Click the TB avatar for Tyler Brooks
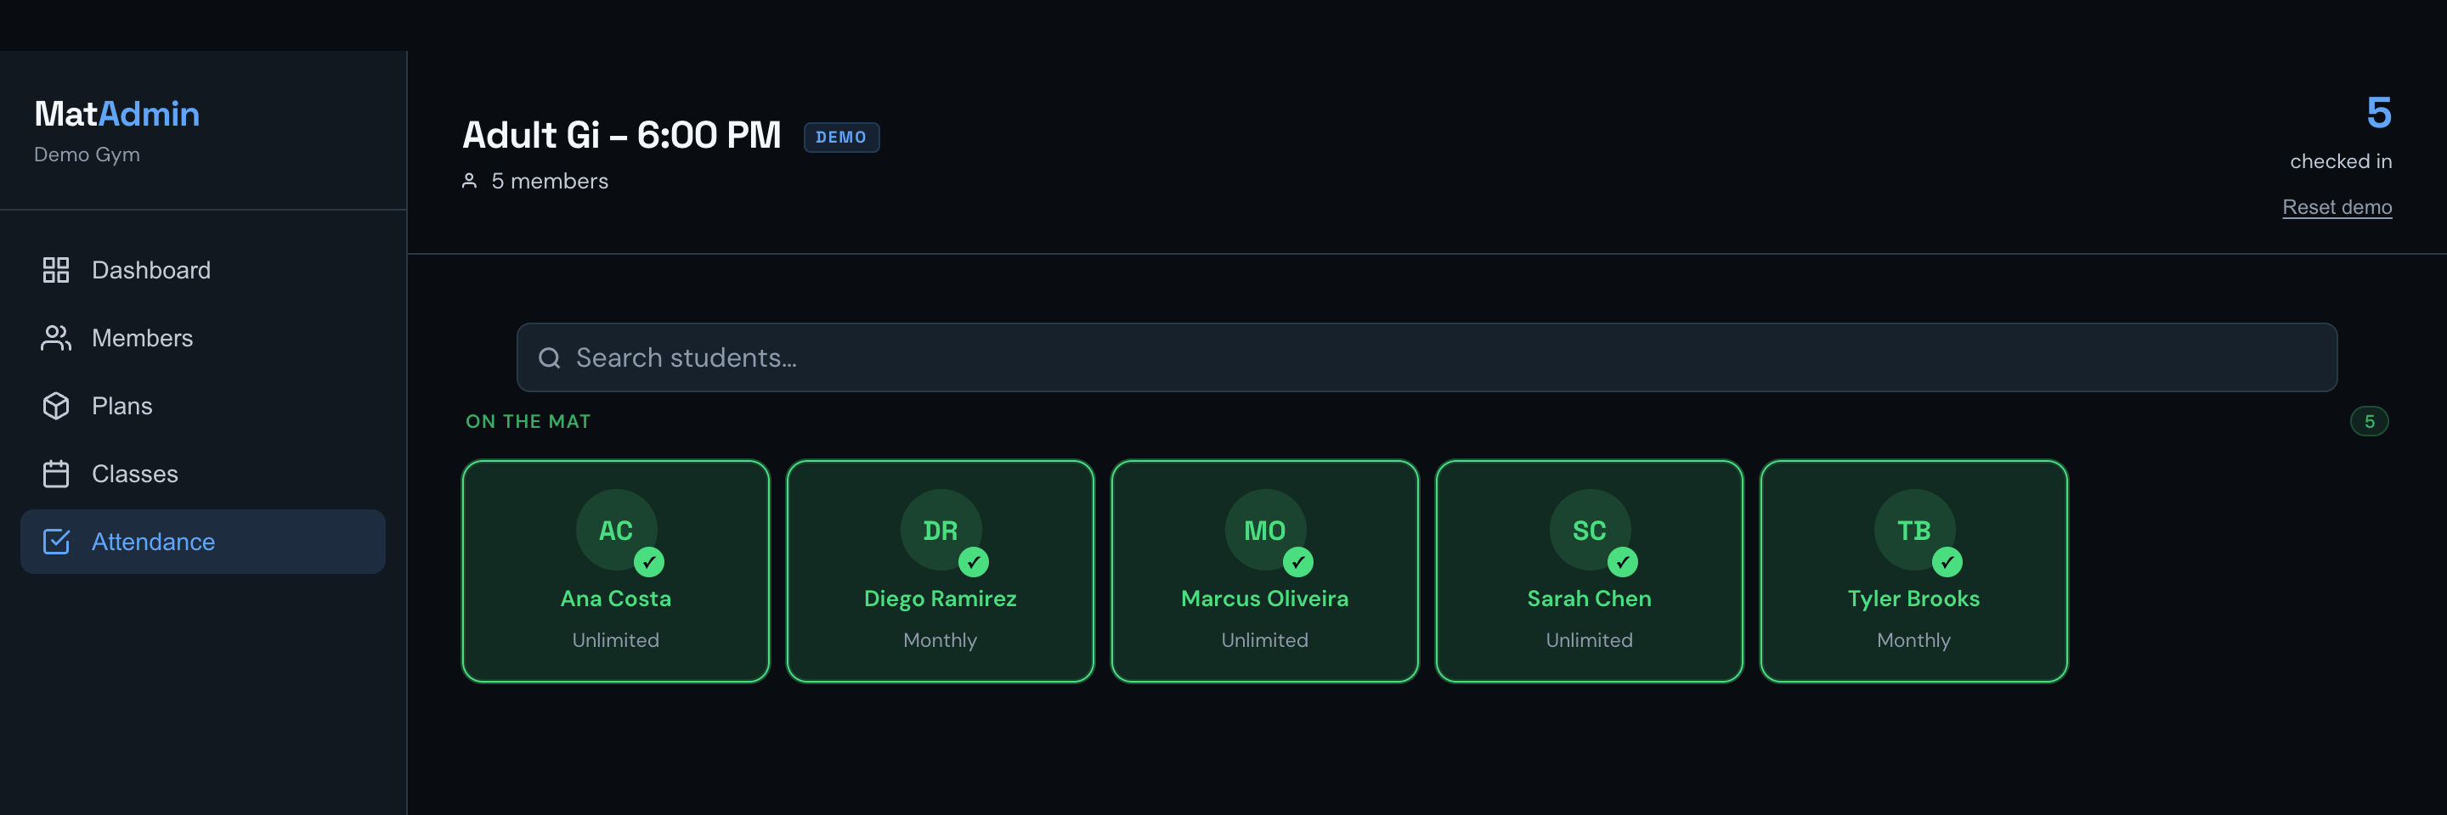This screenshot has height=815, width=2447. click(x=1914, y=530)
